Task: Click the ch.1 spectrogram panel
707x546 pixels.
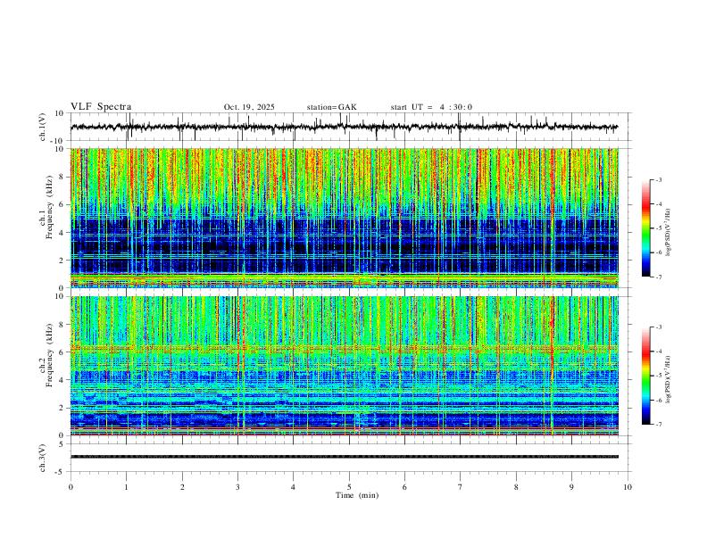Action: (x=344, y=218)
